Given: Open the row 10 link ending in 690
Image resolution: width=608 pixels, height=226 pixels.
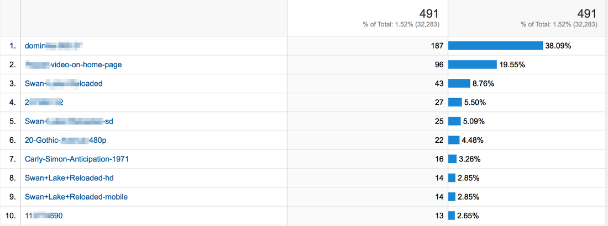Looking at the screenshot, I should point(44,216).
